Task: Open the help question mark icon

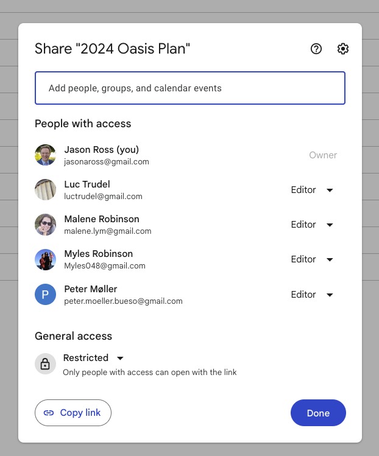Action: (316, 49)
